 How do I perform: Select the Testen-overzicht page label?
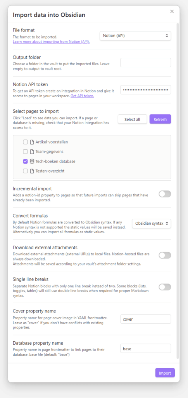coord(50,171)
